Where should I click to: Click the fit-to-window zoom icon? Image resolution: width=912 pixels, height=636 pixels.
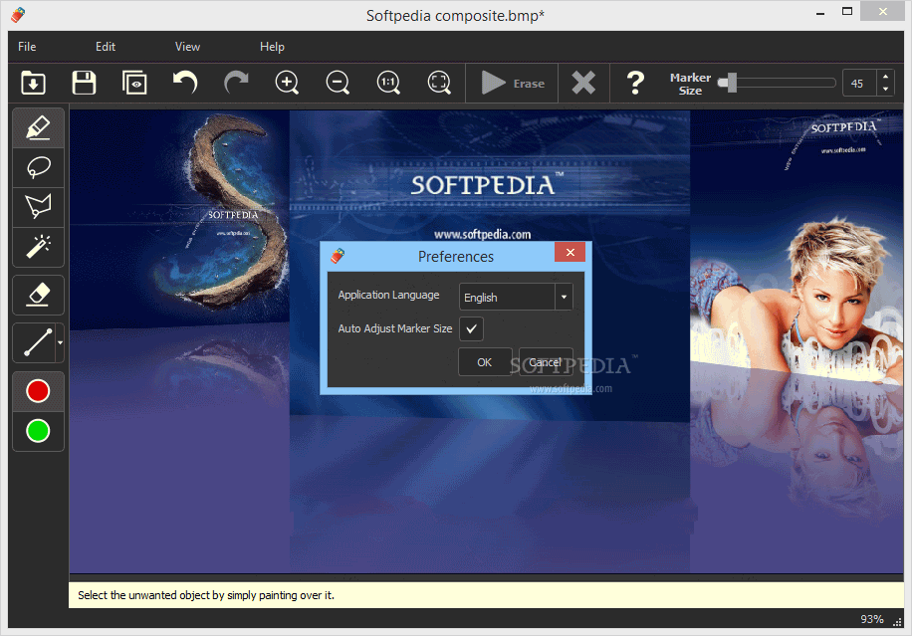(439, 84)
